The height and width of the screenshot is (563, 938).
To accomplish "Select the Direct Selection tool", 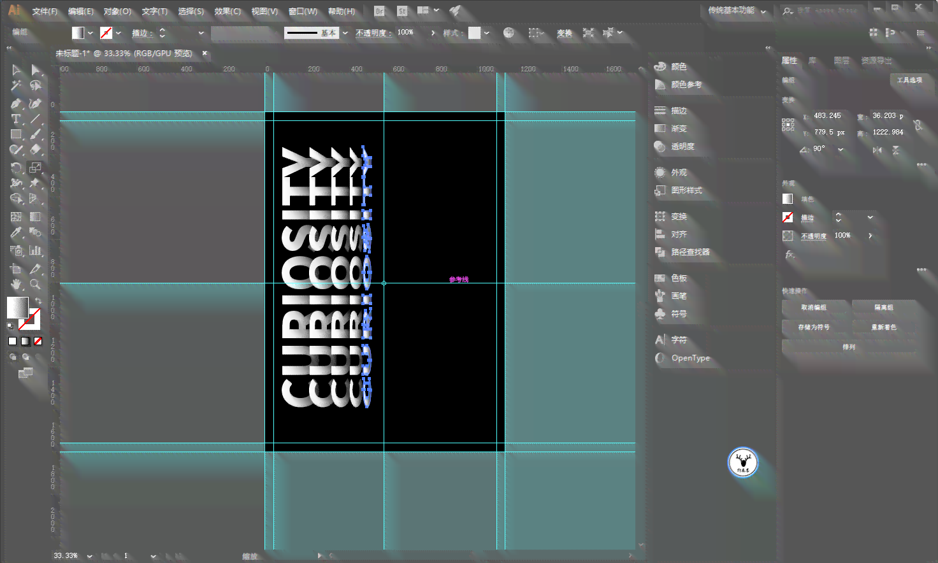I will click(35, 70).
